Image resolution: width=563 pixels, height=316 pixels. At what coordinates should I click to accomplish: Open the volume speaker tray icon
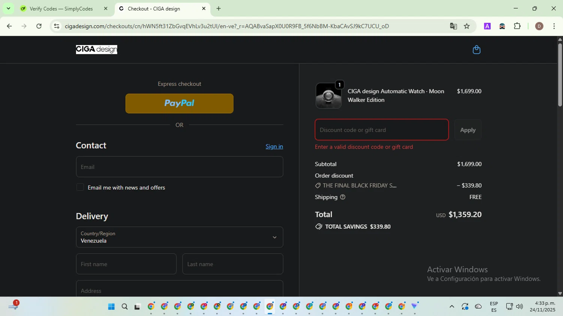(x=519, y=307)
